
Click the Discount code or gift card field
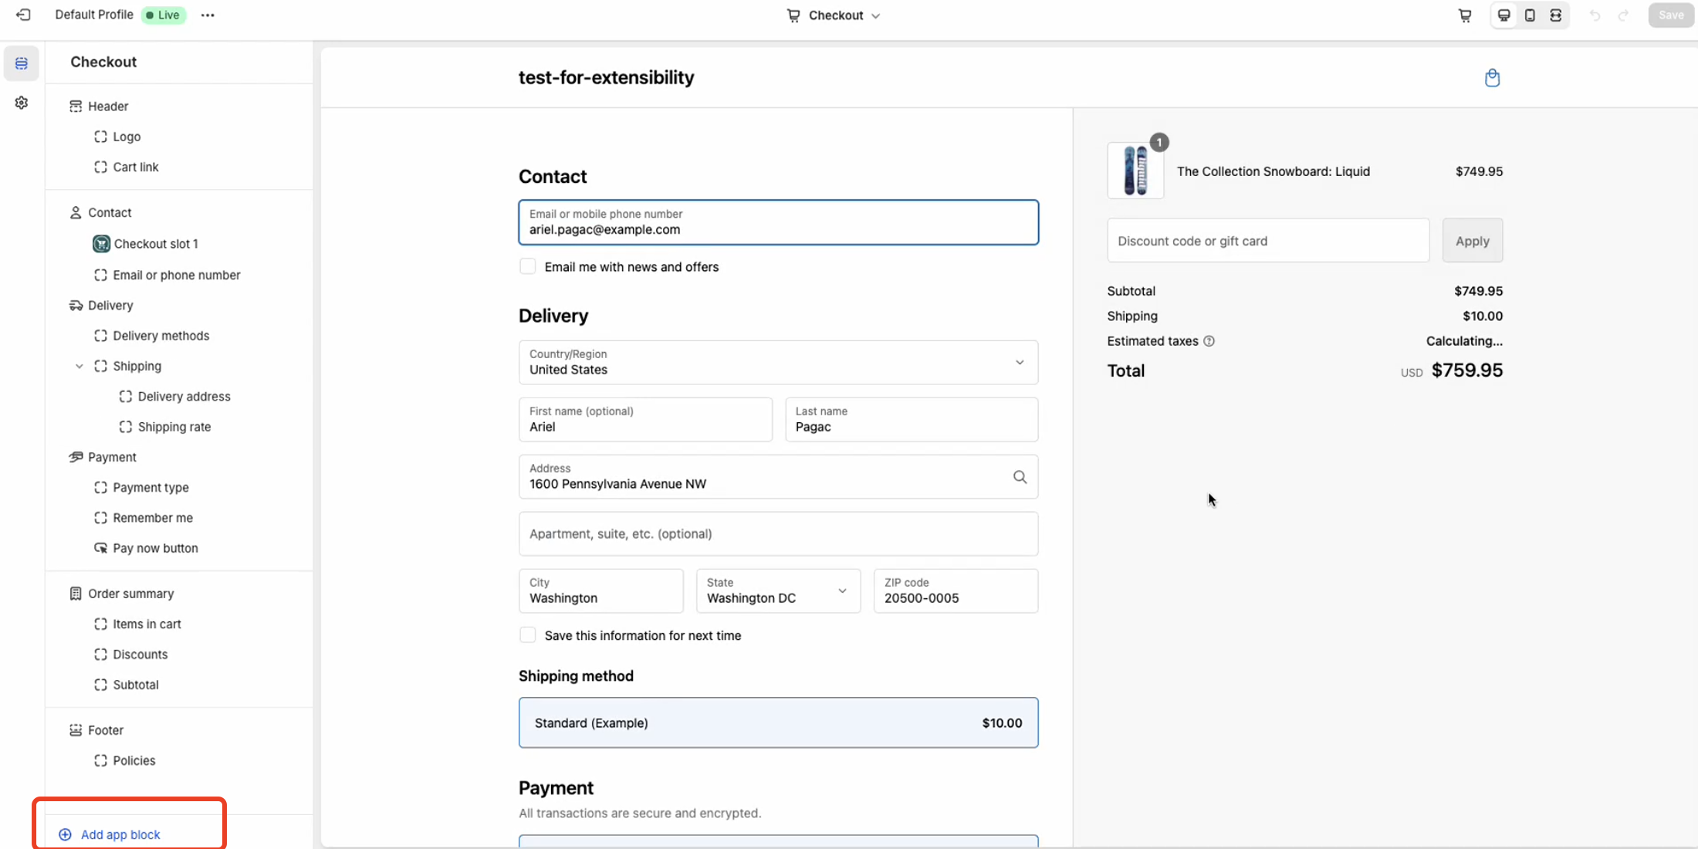pos(1267,241)
